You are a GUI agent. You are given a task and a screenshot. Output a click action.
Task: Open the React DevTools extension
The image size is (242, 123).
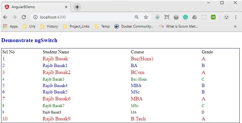pyautogui.click(x=204, y=17)
